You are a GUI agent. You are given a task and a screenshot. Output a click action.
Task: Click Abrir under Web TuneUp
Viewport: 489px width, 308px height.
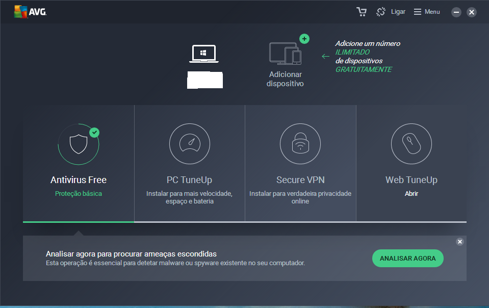pos(411,194)
